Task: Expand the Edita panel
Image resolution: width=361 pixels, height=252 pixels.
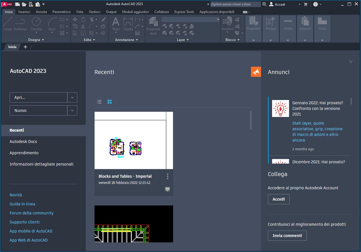Action: pyautogui.click(x=89, y=40)
